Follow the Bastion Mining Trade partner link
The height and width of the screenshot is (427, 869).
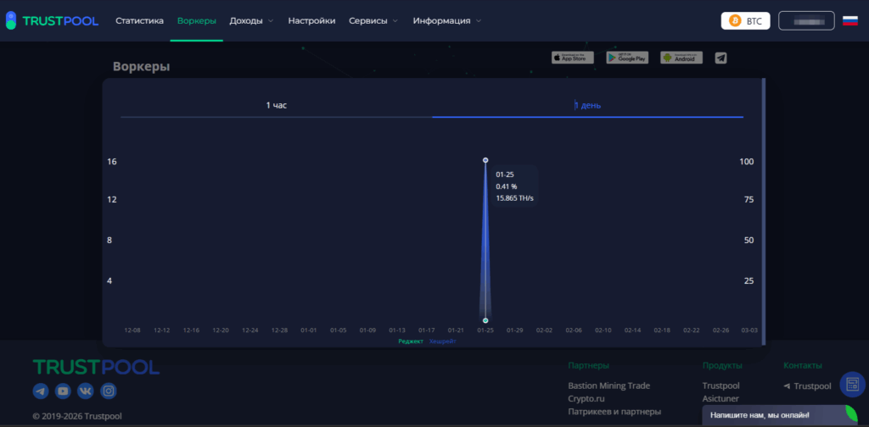608,385
